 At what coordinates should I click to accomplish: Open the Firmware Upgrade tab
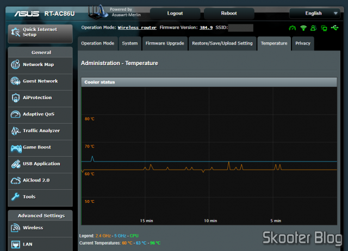click(165, 43)
